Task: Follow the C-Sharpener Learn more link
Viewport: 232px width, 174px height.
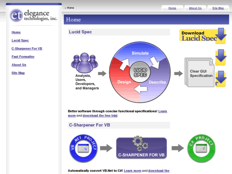Action: (x=132, y=171)
